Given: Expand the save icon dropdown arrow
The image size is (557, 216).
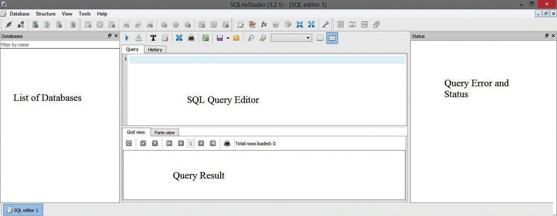Looking at the screenshot, I should tap(228, 38).
